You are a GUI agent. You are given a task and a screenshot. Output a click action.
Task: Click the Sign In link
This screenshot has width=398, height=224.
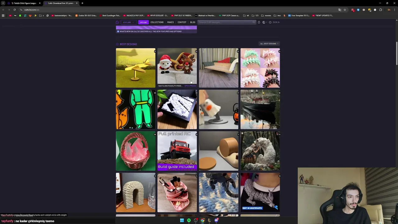click(276, 22)
